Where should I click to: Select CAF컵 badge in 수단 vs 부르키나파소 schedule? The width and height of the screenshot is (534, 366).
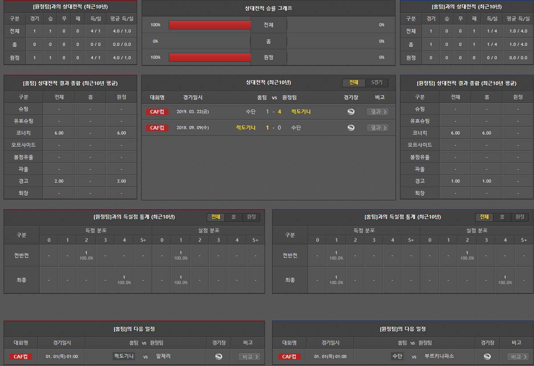pyautogui.click(x=289, y=357)
